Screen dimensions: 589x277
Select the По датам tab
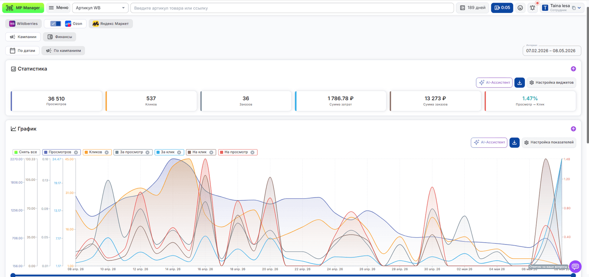coord(23,51)
